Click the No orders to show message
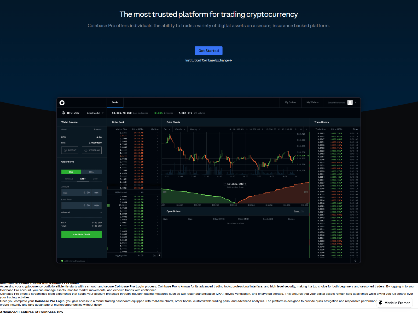This screenshot has height=313, width=418. point(235,224)
